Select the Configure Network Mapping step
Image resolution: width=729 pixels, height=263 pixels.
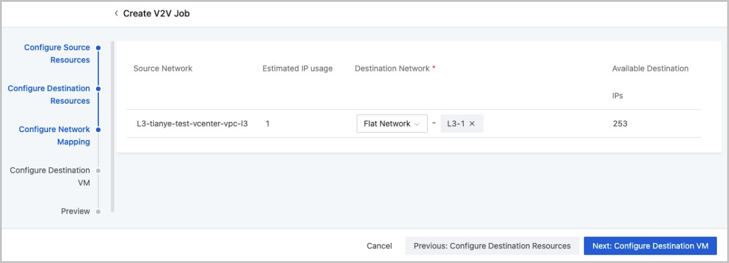point(55,135)
